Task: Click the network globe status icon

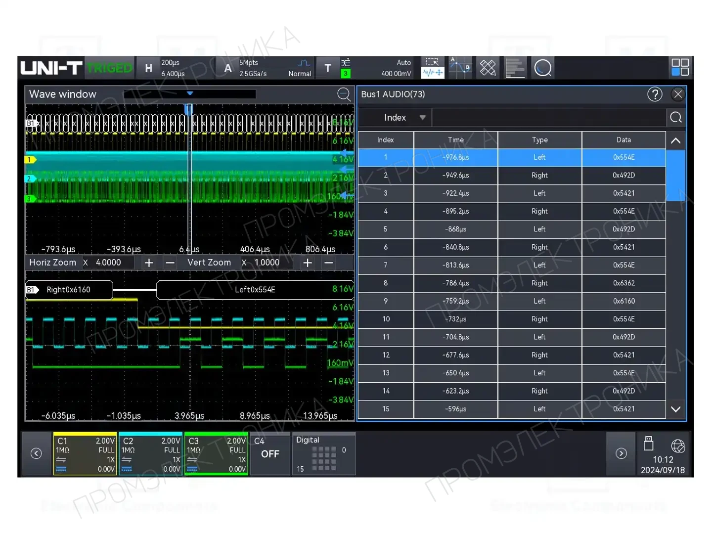Action: pyautogui.click(x=678, y=445)
